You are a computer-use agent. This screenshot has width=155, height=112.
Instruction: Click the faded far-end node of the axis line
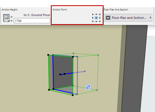click(85, 71)
